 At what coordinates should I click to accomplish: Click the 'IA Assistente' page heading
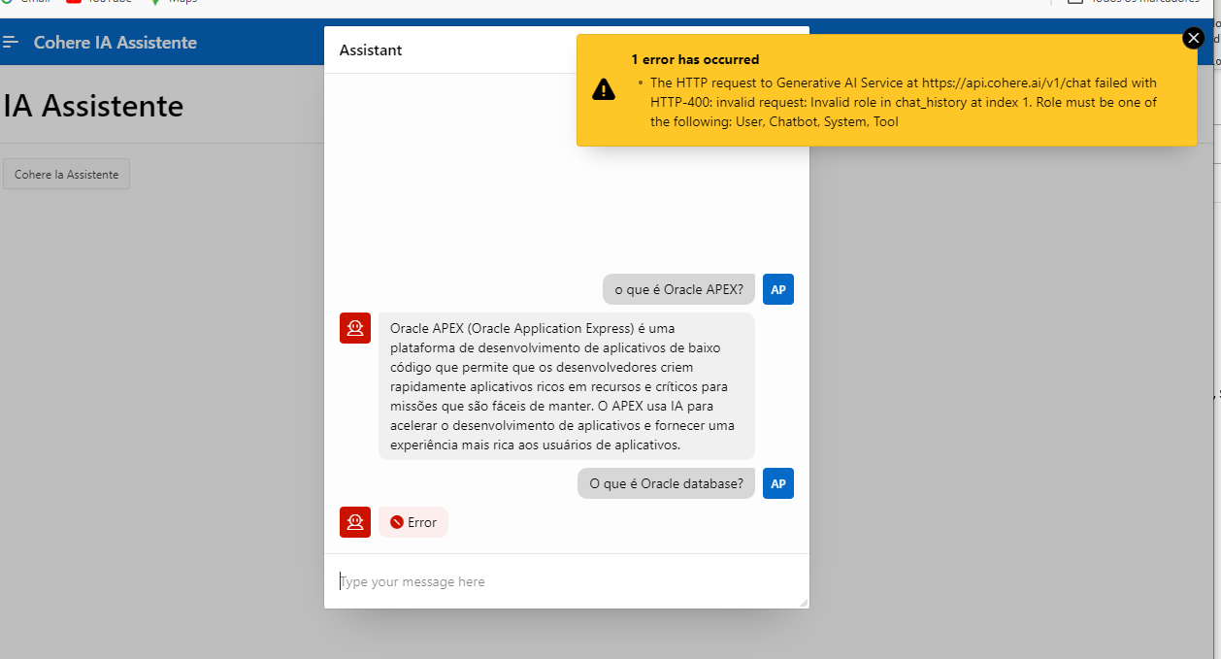(93, 105)
